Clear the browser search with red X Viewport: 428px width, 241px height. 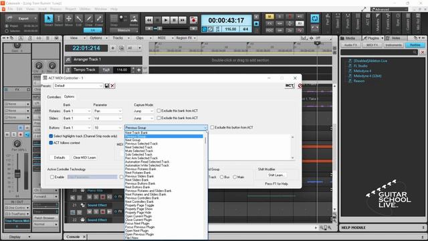tap(423, 52)
